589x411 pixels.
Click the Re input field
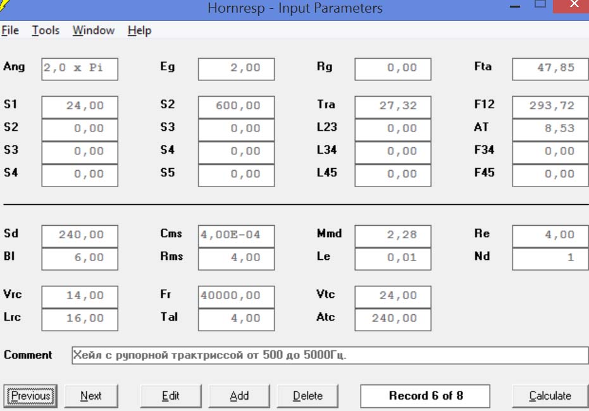(x=550, y=236)
